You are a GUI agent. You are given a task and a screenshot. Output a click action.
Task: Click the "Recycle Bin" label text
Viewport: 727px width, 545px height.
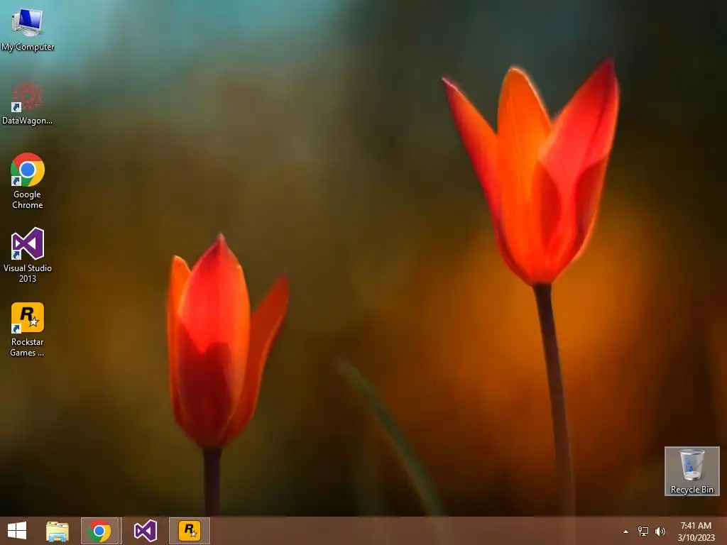[692, 490]
